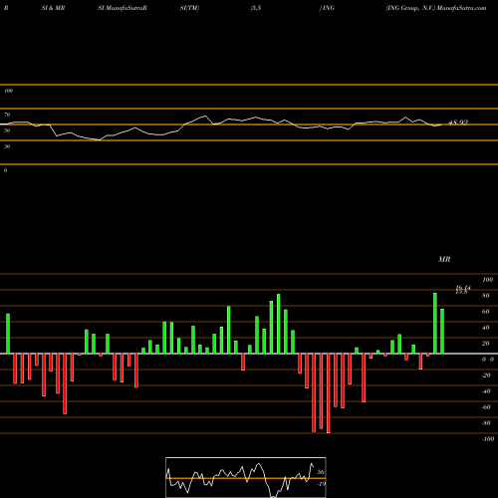Click the 100 label on RSI axis
The image size is (498, 498).
(8, 91)
